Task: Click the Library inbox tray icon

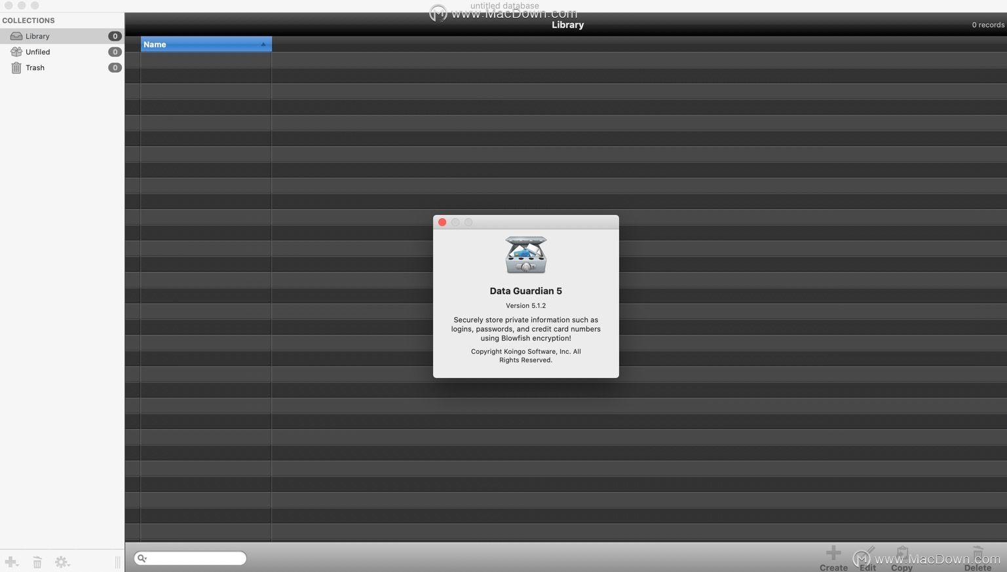Action: pos(16,36)
